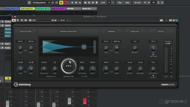This screenshot has height=107, width=190.
Task: Click the Q-Link button
Action: 137,3
